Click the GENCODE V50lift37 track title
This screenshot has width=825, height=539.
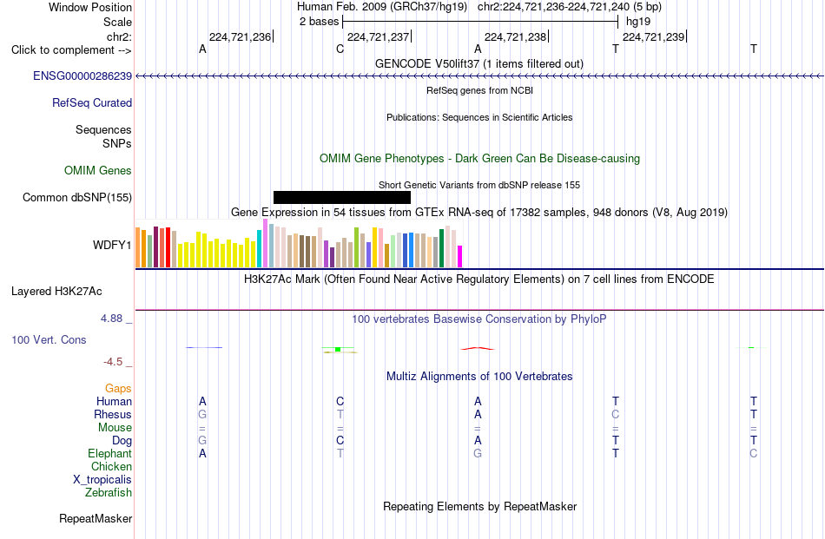click(x=479, y=64)
